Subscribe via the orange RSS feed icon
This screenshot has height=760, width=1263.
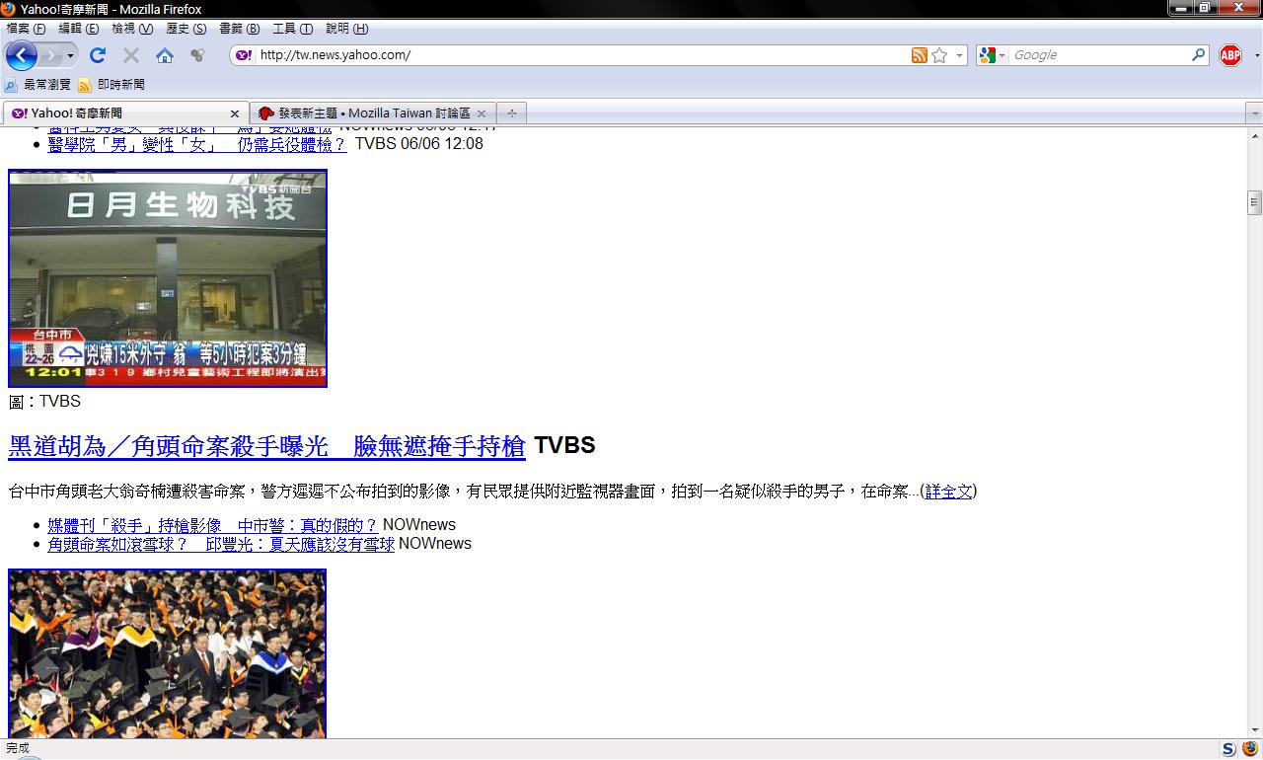point(920,55)
